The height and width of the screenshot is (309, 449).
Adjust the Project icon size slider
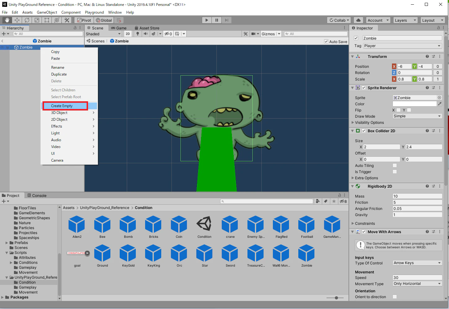click(x=336, y=298)
